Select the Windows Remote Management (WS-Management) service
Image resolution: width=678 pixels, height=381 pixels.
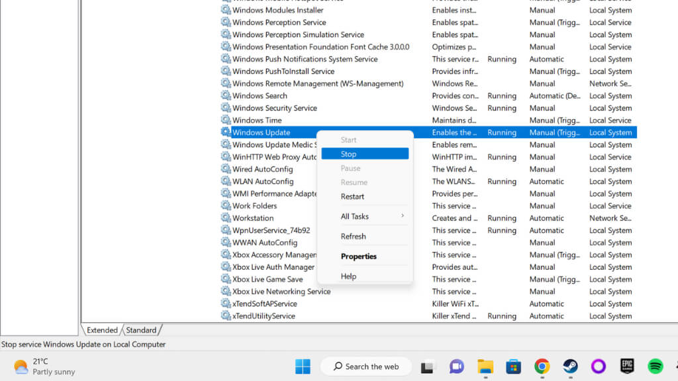coord(318,83)
